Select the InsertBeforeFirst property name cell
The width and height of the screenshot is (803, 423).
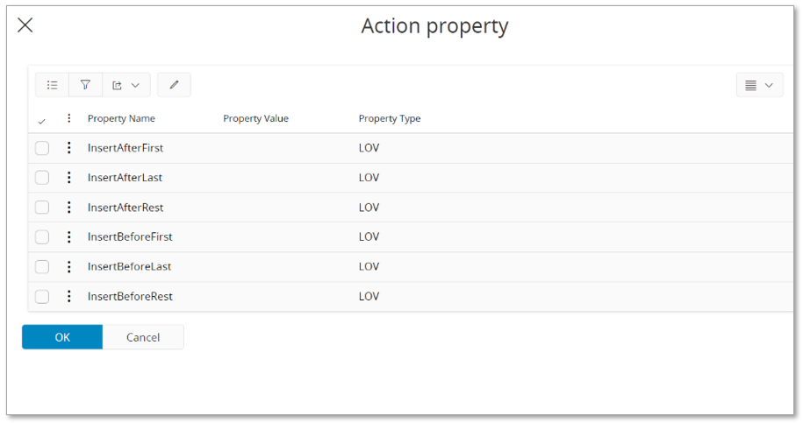pyautogui.click(x=130, y=237)
